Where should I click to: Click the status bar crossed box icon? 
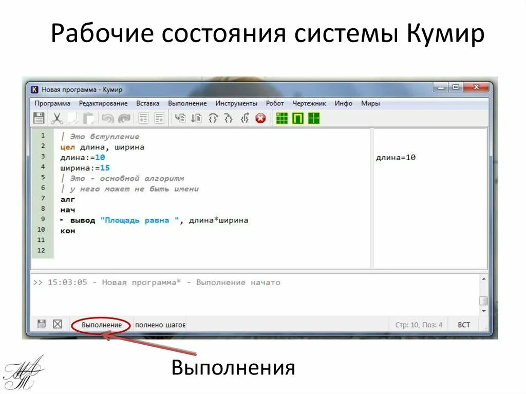tap(58, 324)
